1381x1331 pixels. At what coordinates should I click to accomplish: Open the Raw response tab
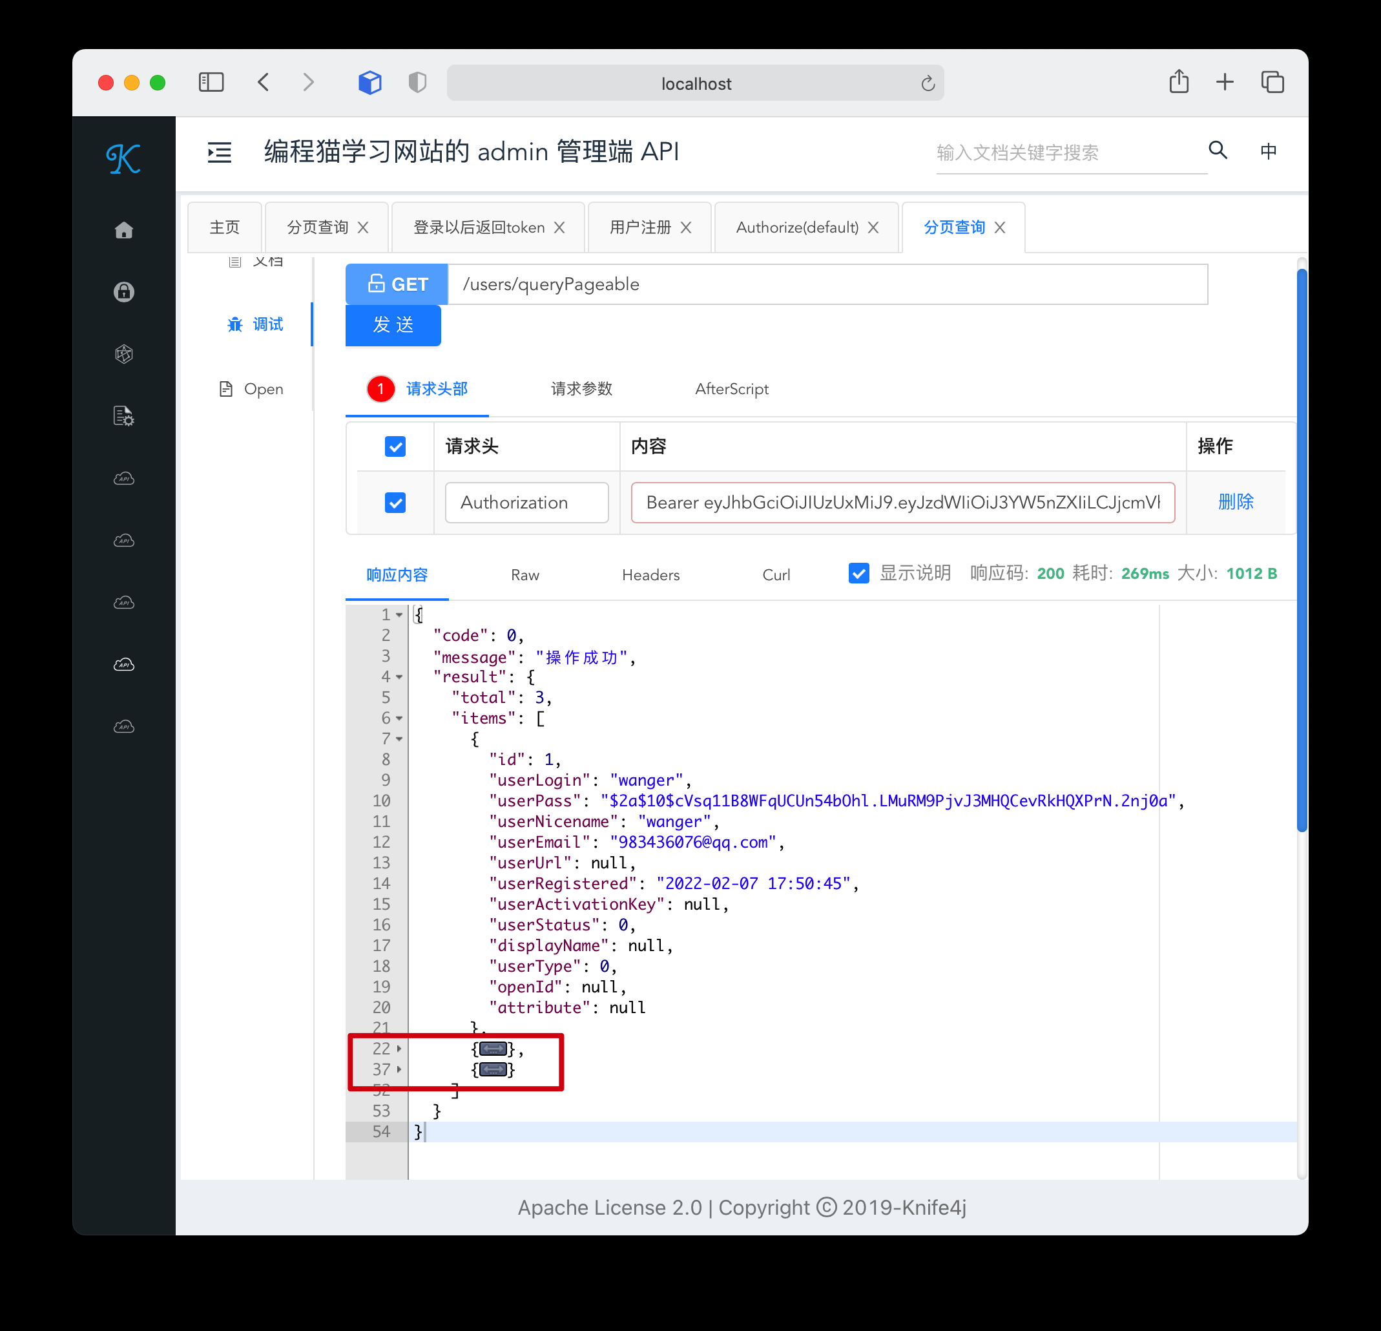click(x=525, y=575)
